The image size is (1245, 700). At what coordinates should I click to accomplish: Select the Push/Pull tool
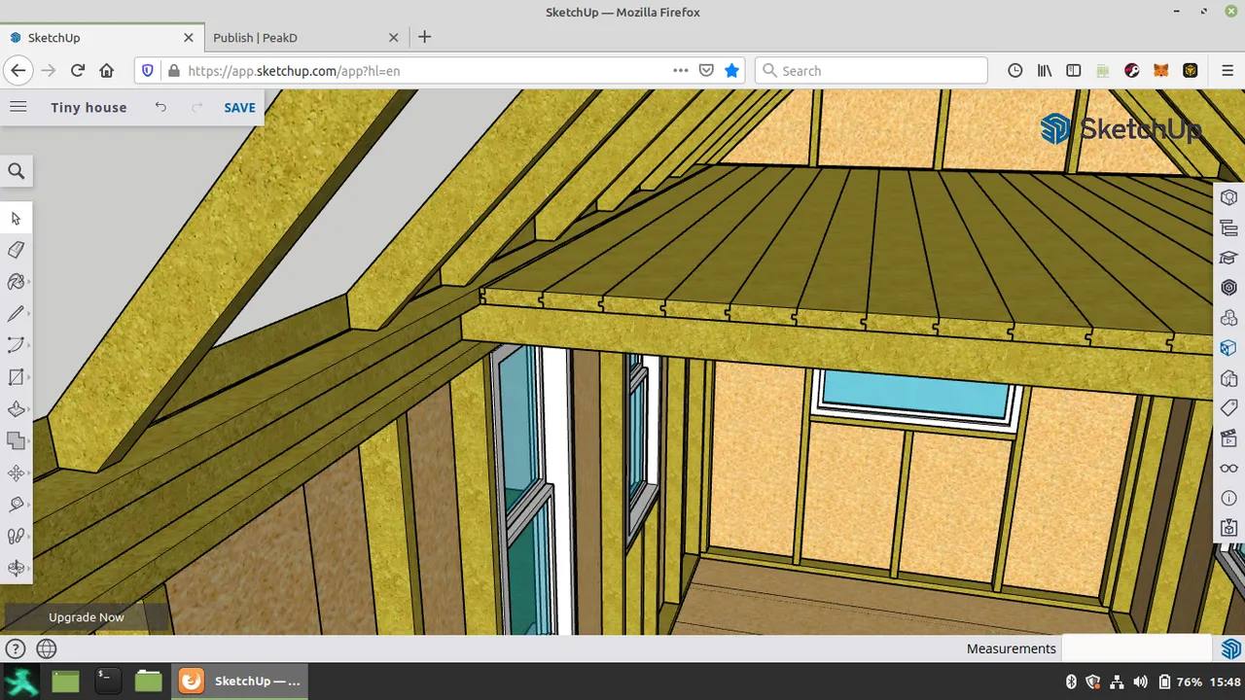pyautogui.click(x=16, y=409)
